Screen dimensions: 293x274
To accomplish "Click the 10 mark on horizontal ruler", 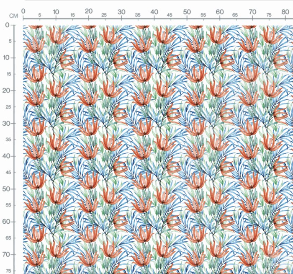I will [56, 12].
